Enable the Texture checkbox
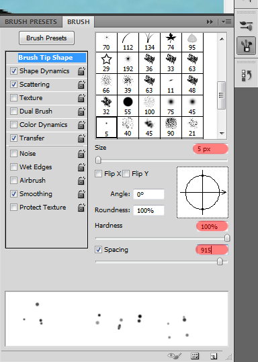The height and width of the screenshot is (362, 258). click(x=13, y=98)
